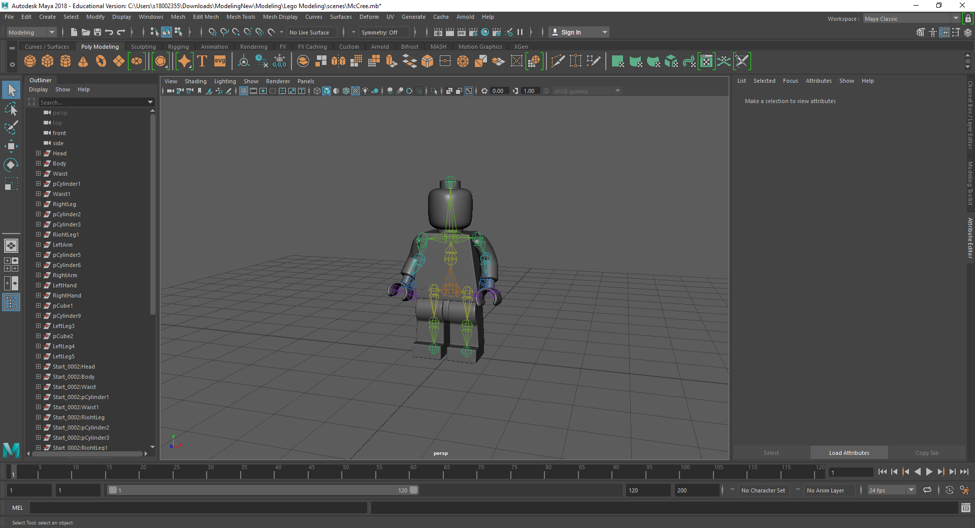Save the scene using the toolbar icon

point(97,32)
